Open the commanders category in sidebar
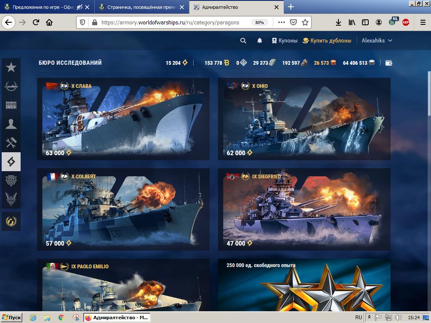Viewport: 431px width, 323px height. (11, 124)
